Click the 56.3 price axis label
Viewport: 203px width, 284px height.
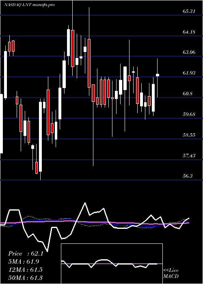click(188, 176)
